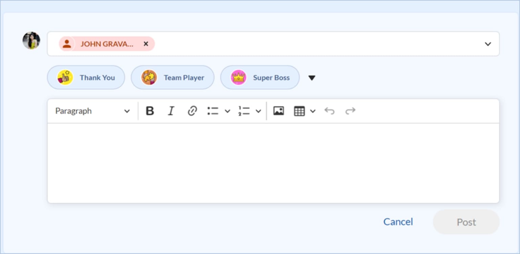Image resolution: width=520 pixels, height=254 pixels.
Task: Open table options dropdown arrow
Action: pos(313,111)
